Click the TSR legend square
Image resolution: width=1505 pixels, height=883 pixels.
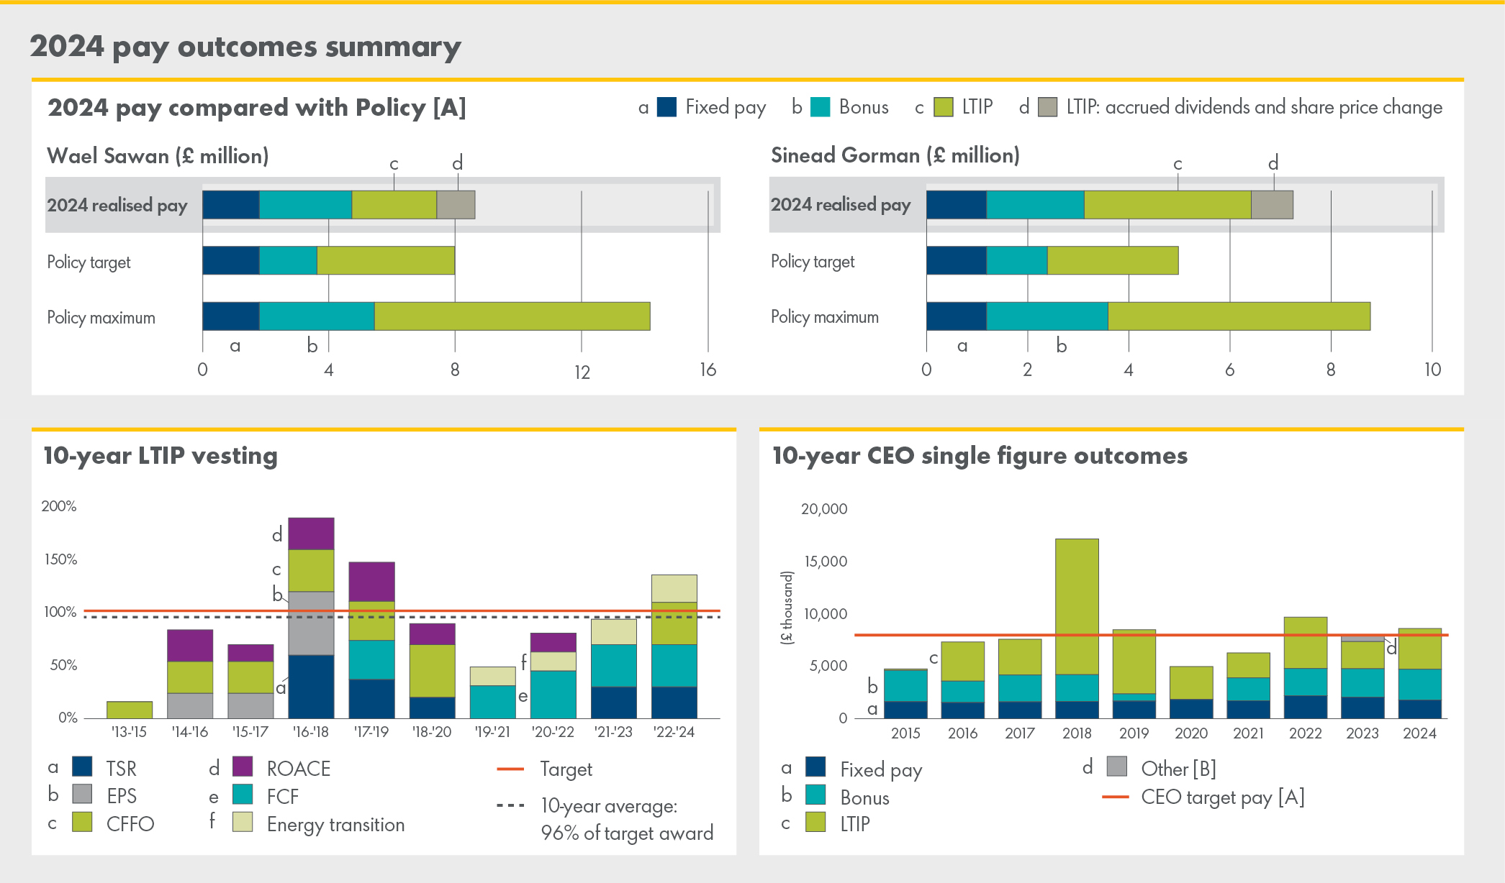82,767
